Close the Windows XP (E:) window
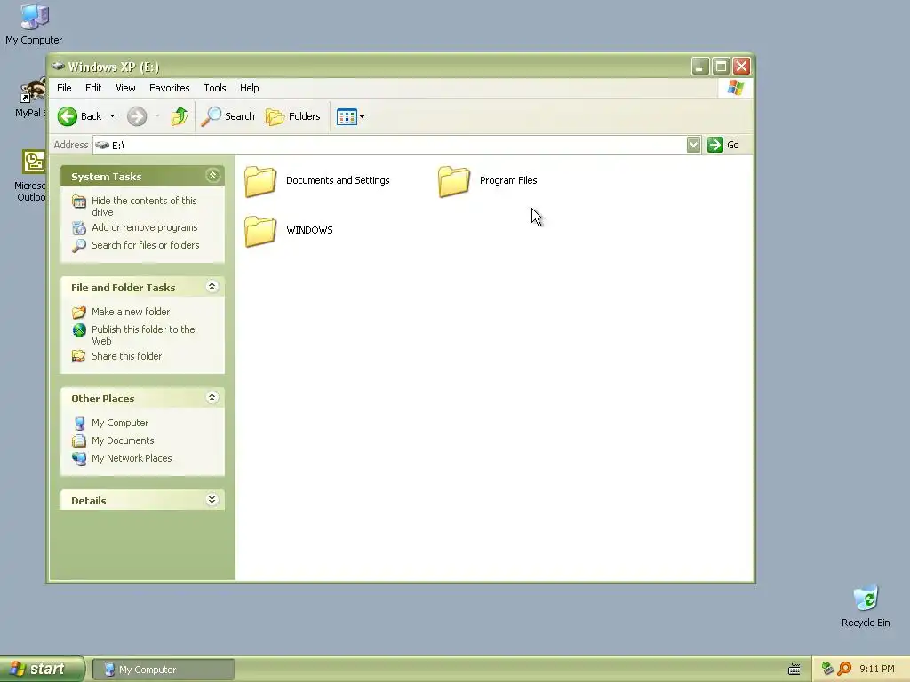The image size is (910, 682). pyautogui.click(x=742, y=67)
